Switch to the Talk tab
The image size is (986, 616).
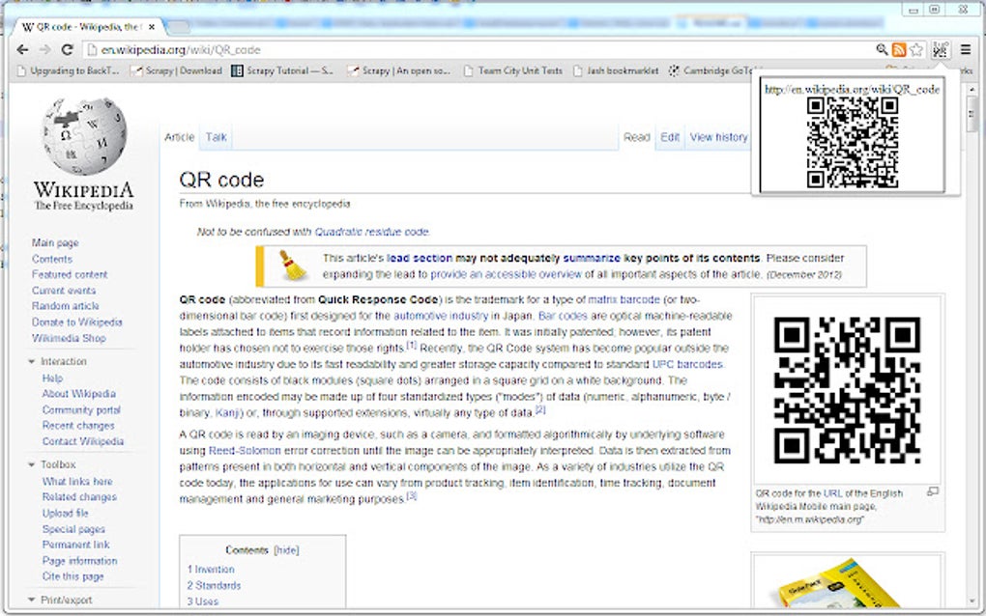[x=216, y=137]
